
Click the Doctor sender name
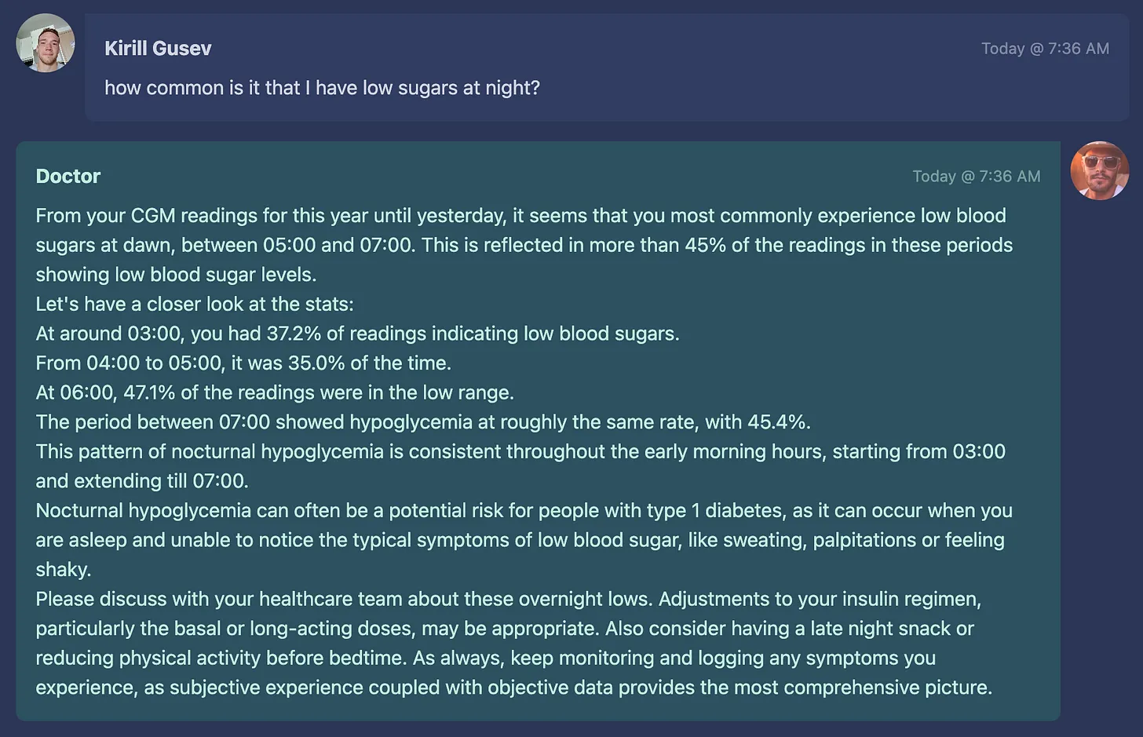click(x=68, y=177)
